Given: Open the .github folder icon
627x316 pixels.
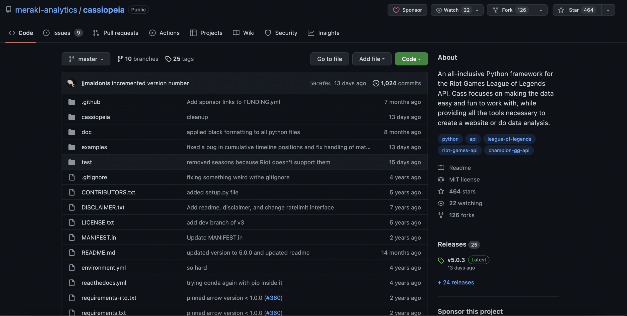Looking at the screenshot, I should pos(72,102).
